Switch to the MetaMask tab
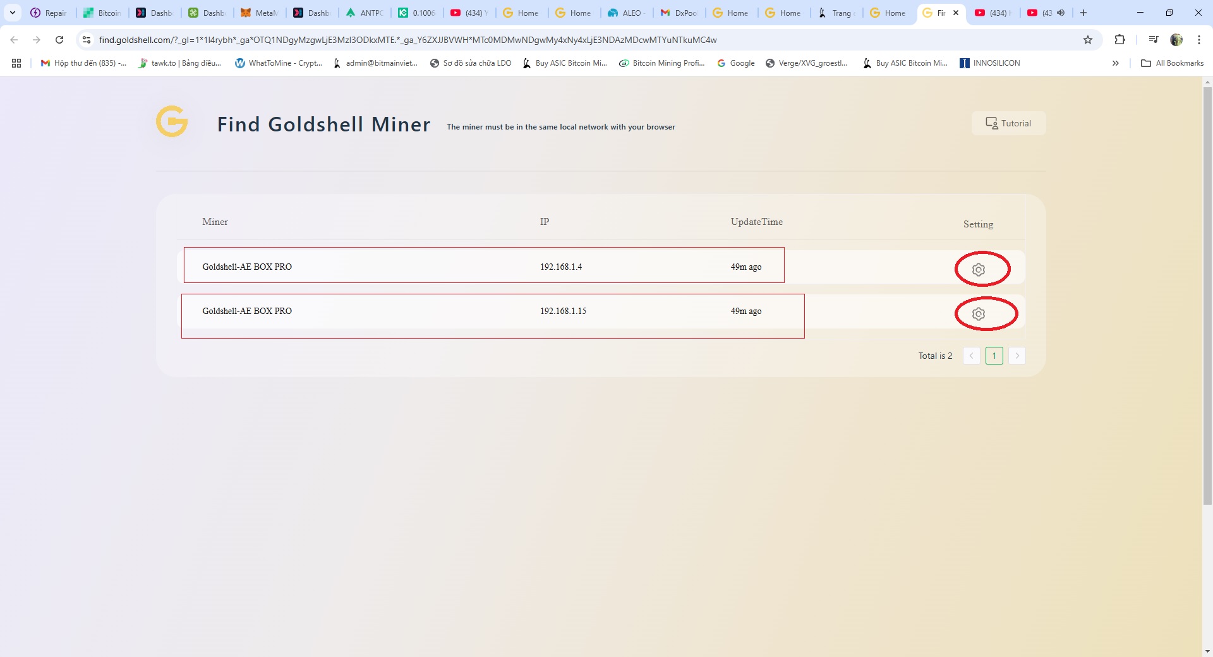 click(x=260, y=13)
